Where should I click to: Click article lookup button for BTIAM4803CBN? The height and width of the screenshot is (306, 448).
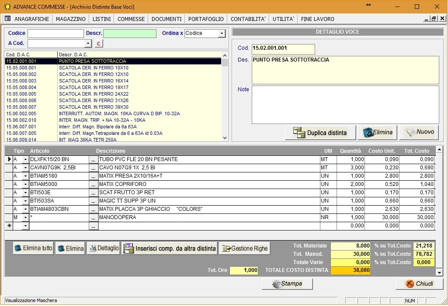point(93,209)
